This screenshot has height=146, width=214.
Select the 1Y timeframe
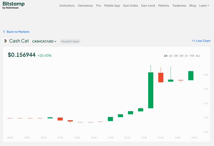click(186, 56)
